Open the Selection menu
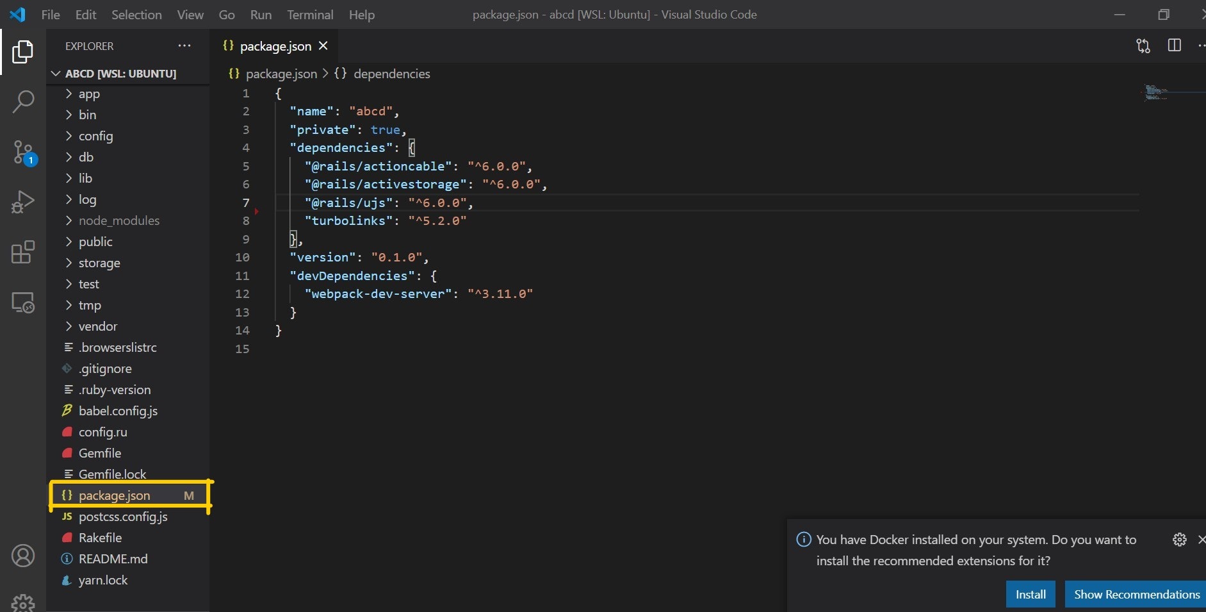This screenshot has width=1206, height=612. click(136, 15)
